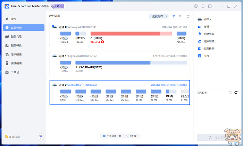Click the refresh disks icon
Viewport: 243px width, 146px height.
(188, 16)
